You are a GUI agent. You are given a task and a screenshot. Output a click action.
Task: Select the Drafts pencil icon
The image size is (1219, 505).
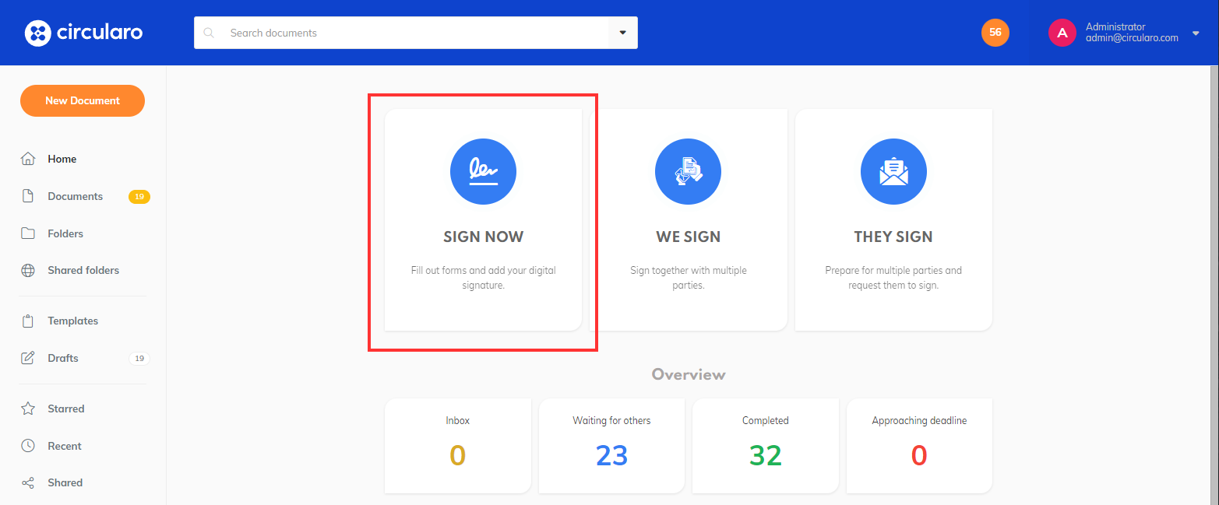28,357
